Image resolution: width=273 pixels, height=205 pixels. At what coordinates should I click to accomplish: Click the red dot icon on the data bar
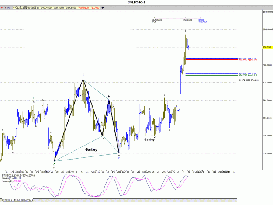point(2,8)
